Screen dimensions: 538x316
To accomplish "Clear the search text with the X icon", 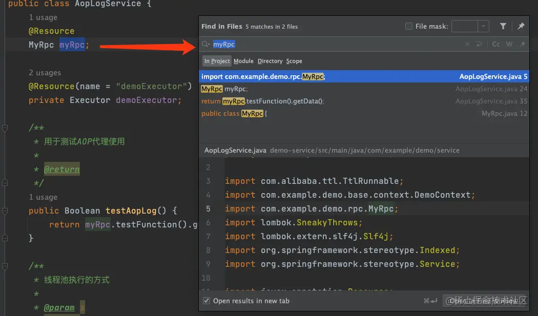I will (467, 45).
